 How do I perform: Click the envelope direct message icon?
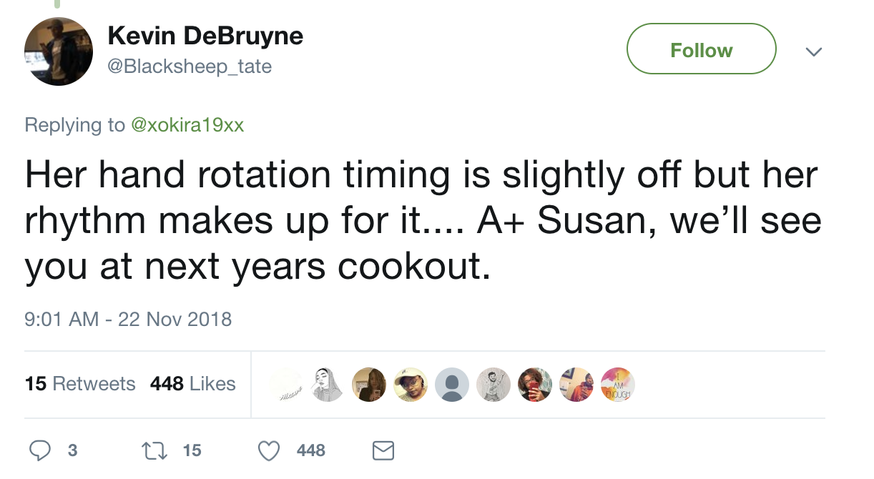click(x=383, y=450)
